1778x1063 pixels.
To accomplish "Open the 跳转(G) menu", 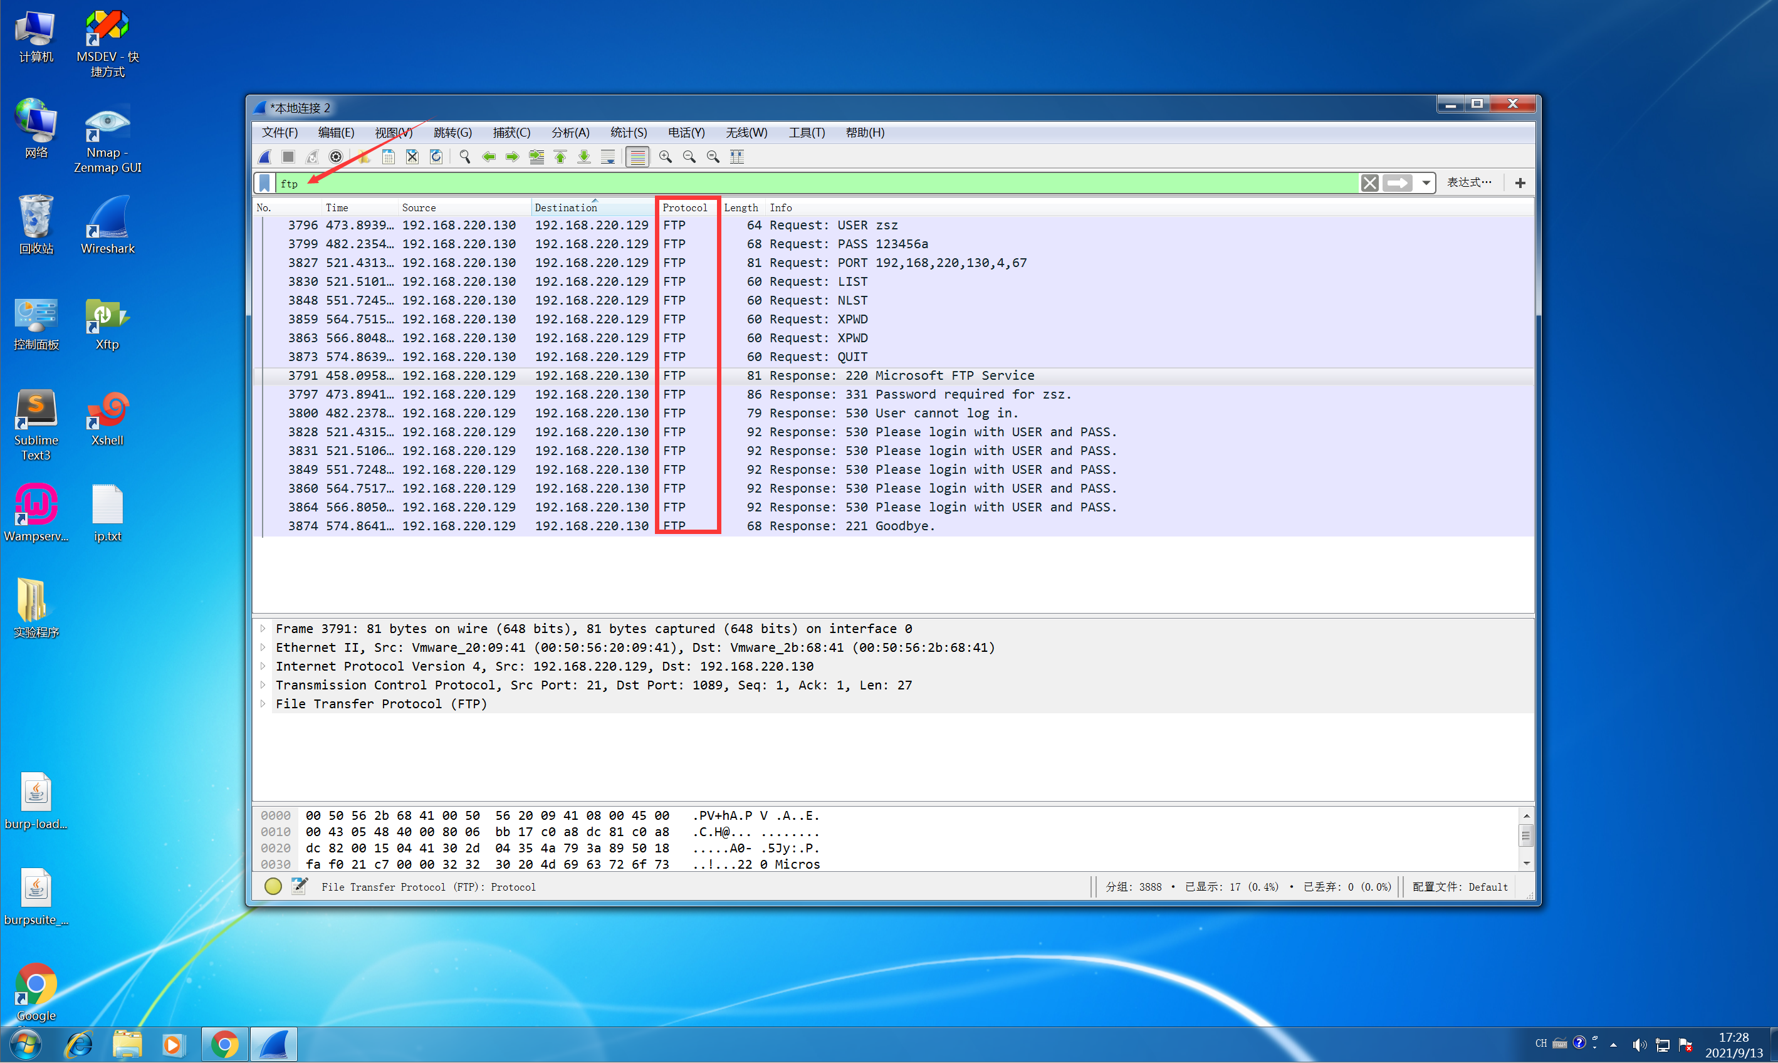I will click(x=452, y=132).
